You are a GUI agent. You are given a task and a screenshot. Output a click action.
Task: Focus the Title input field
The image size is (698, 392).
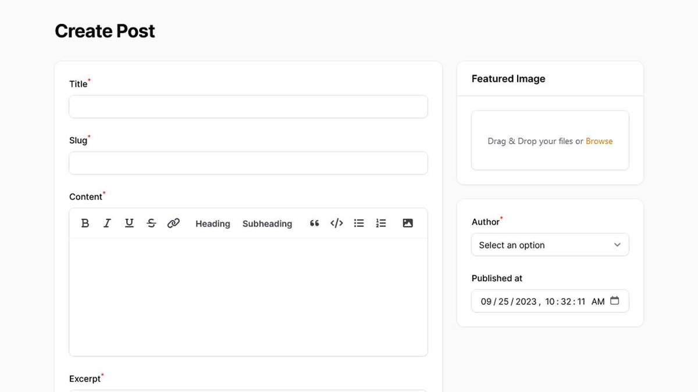pyautogui.click(x=248, y=106)
